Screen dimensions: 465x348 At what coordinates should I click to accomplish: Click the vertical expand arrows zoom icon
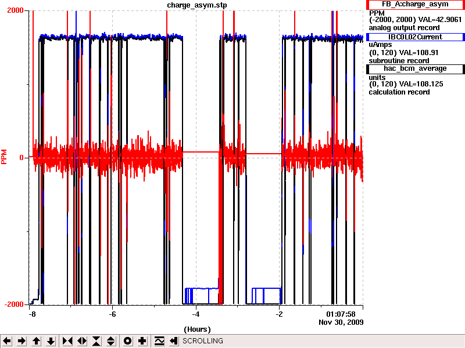pyautogui.click(x=111, y=341)
